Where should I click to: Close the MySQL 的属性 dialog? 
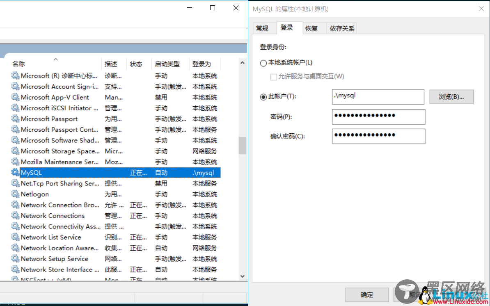[481, 9]
